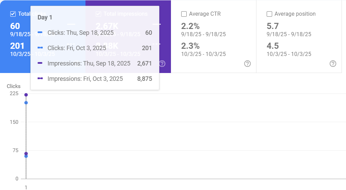Select the topmost purple data point on chart
346x190 pixels.
(26, 95)
